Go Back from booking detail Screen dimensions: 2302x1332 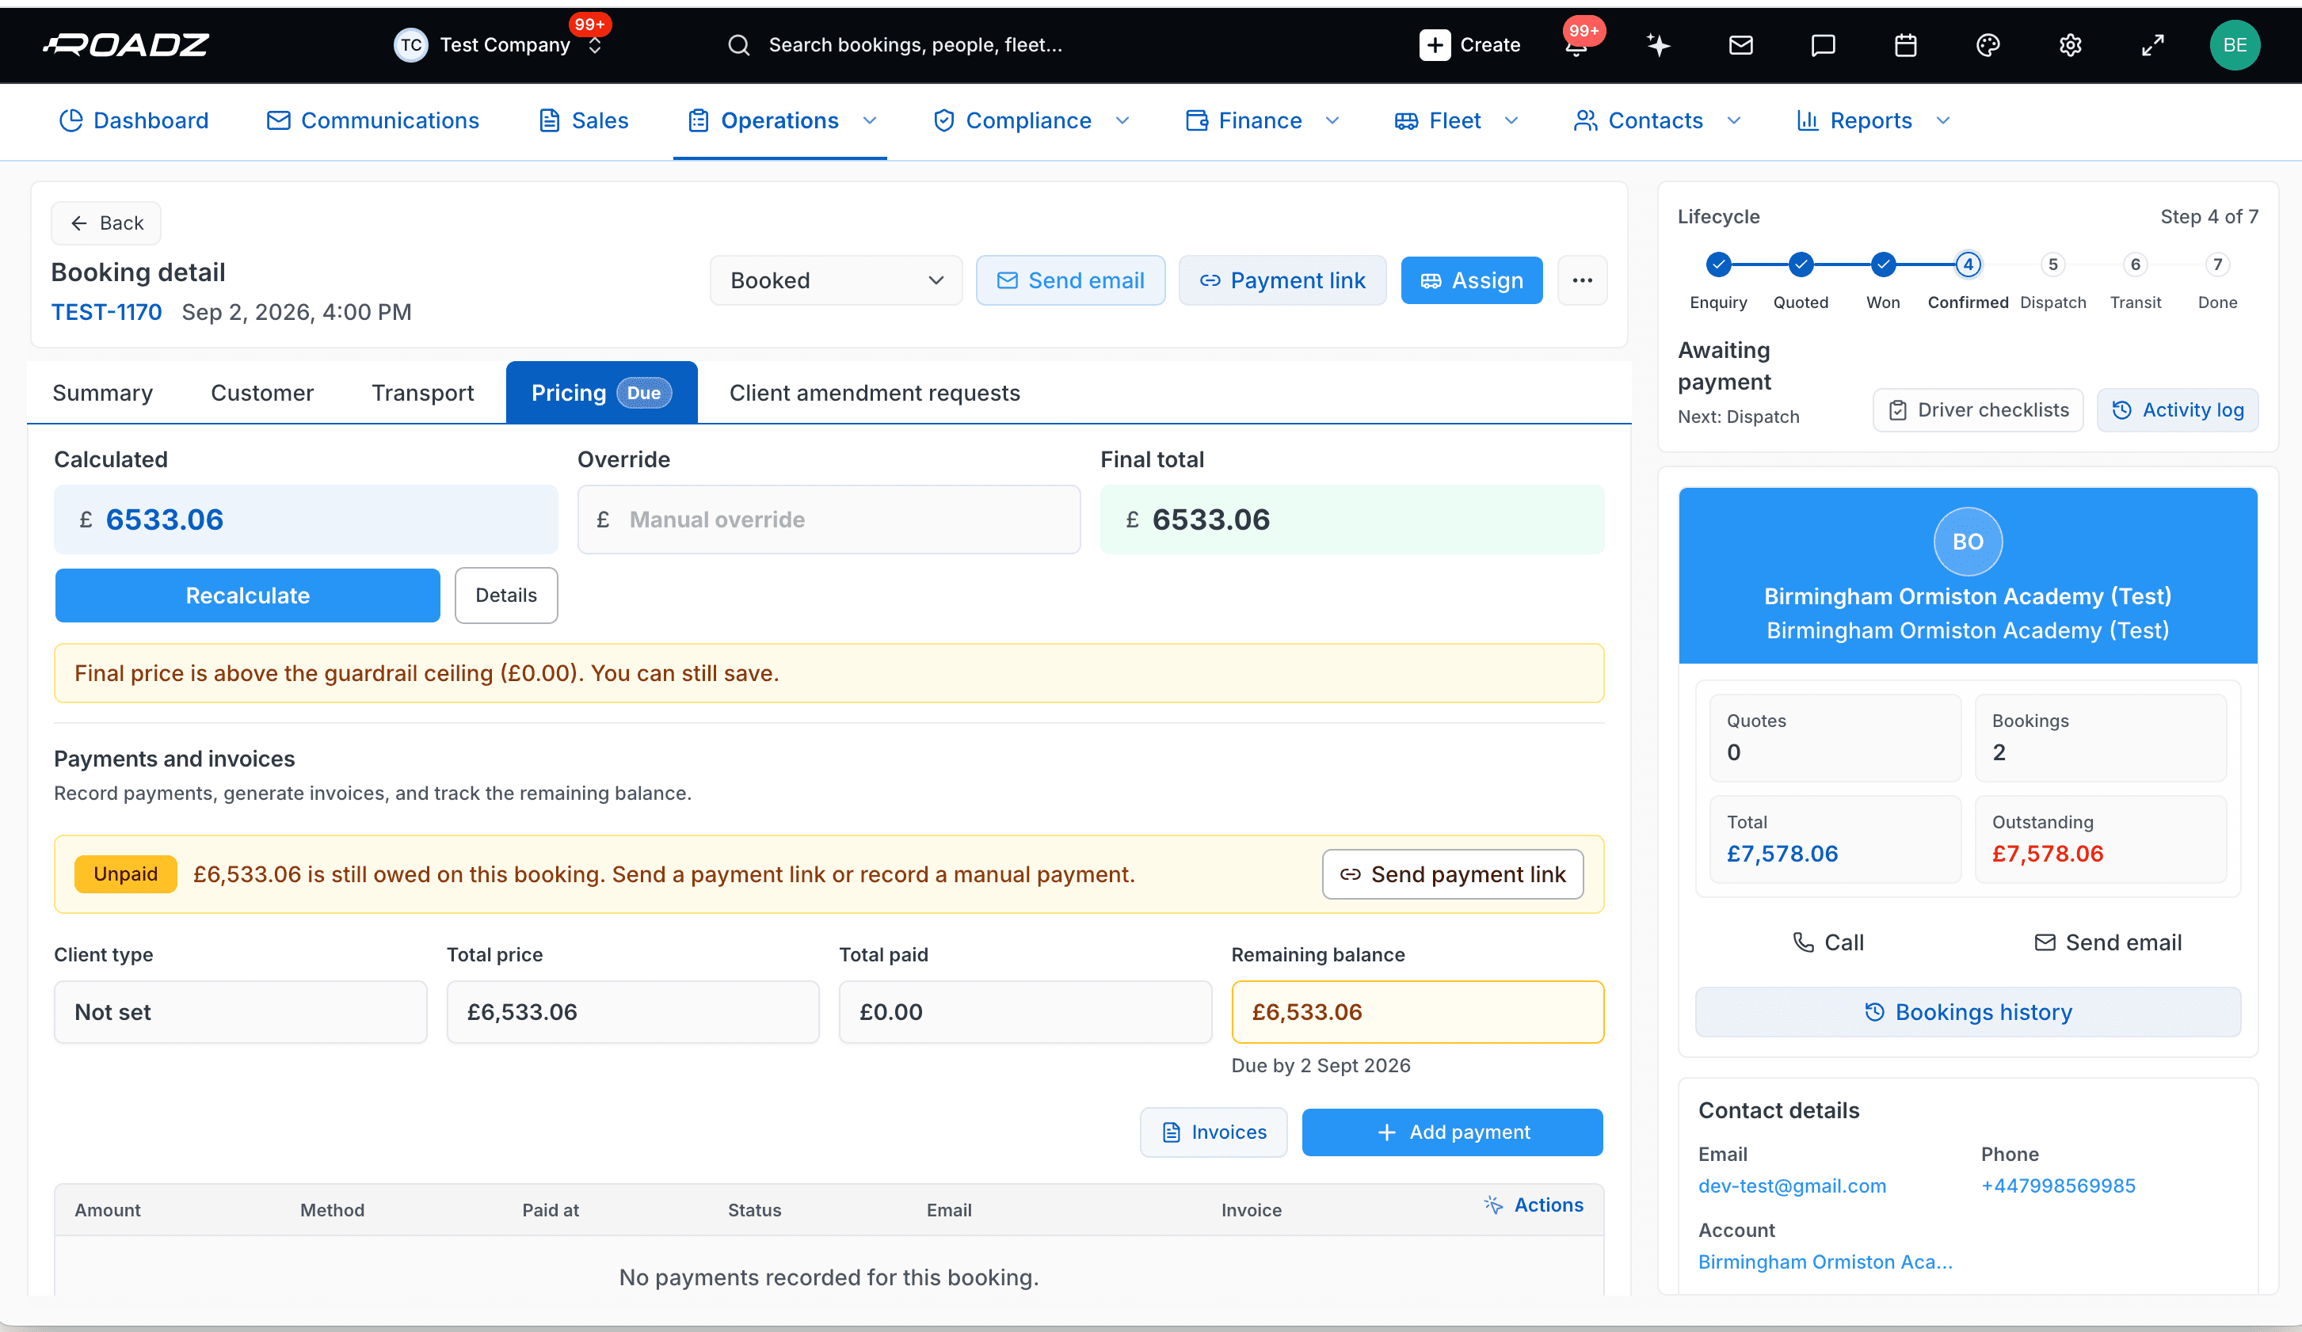pos(106,223)
